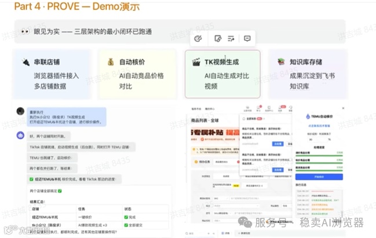This screenshot has height=238, width=376.
Task: Click the reply bubble 两个都在并行跑了
Action: click(x=52, y=169)
